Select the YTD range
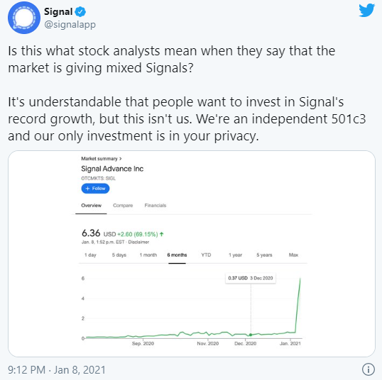 [x=206, y=255]
